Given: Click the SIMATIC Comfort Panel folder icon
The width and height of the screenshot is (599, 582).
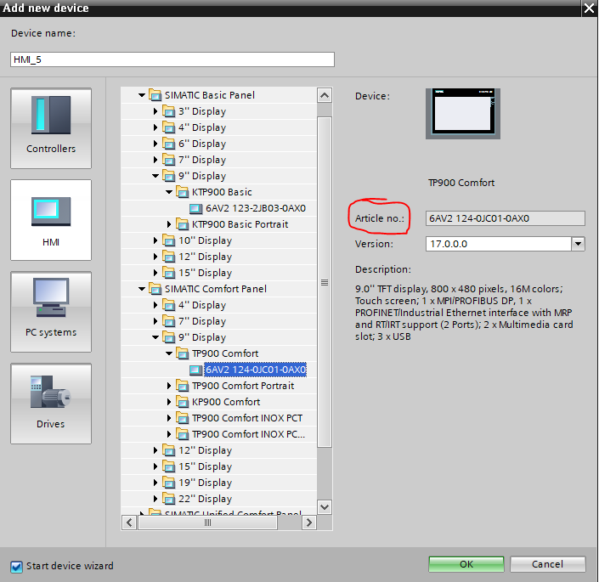Looking at the screenshot, I should tap(155, 289).
